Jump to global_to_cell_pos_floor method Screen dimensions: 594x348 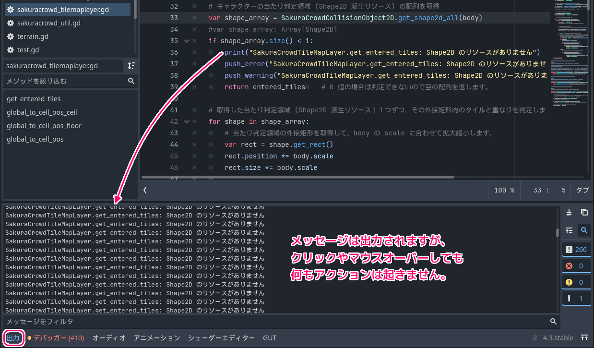44,126
